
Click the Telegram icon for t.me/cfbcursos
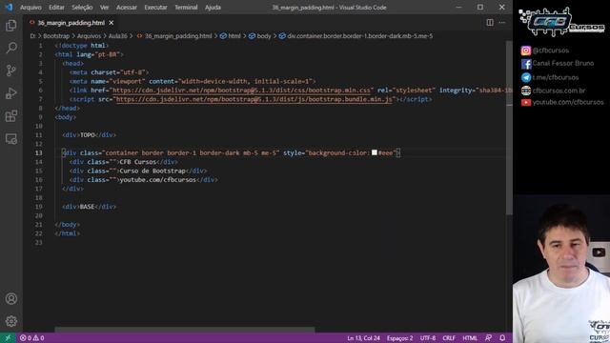tap(526, 77)
